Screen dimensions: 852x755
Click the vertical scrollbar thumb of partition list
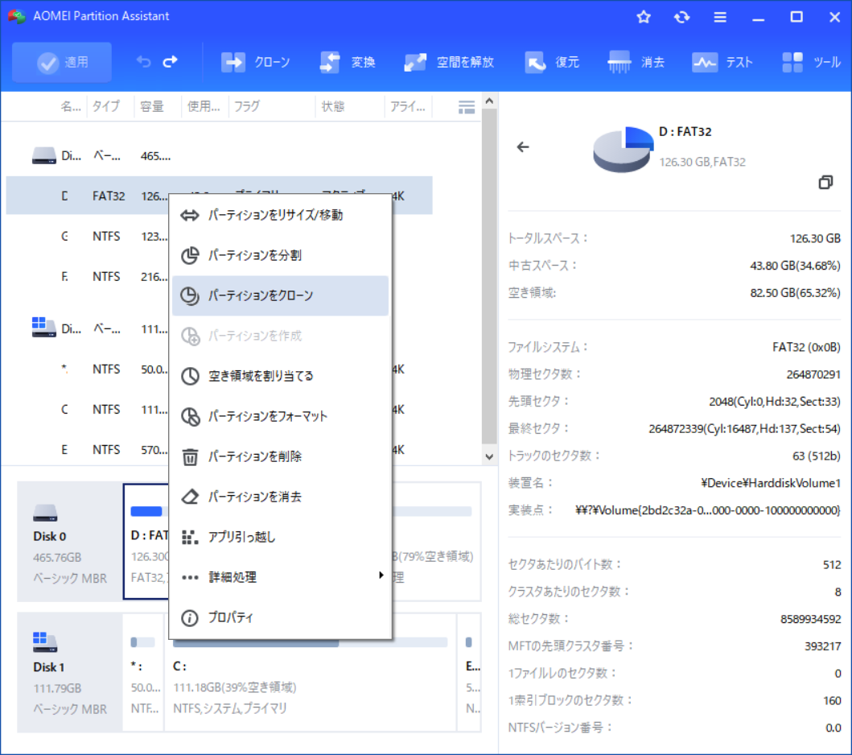pyautogui.click(x=489, y=276)
